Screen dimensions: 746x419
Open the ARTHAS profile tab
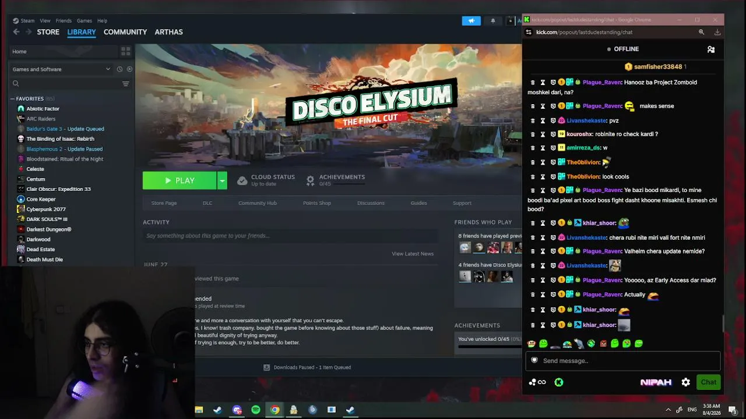[169, 32]
